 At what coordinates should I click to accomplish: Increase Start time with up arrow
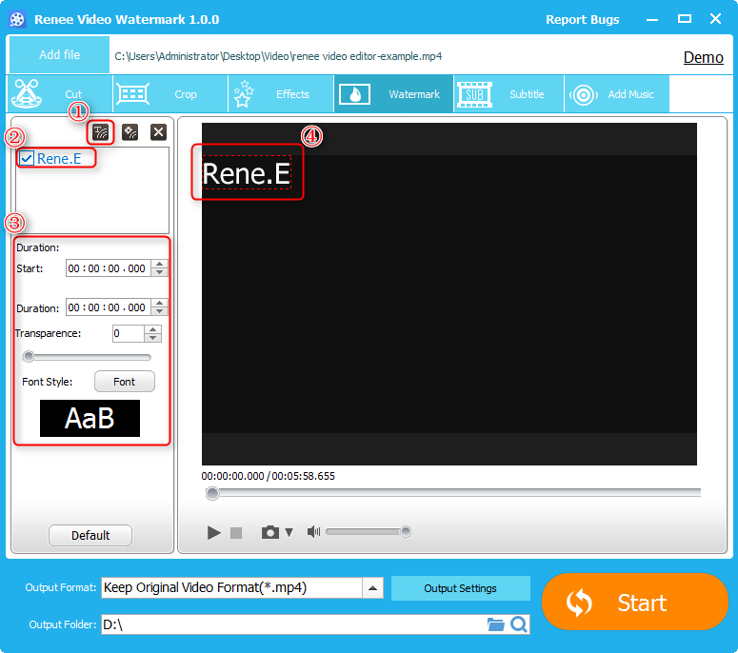[160, 264]
